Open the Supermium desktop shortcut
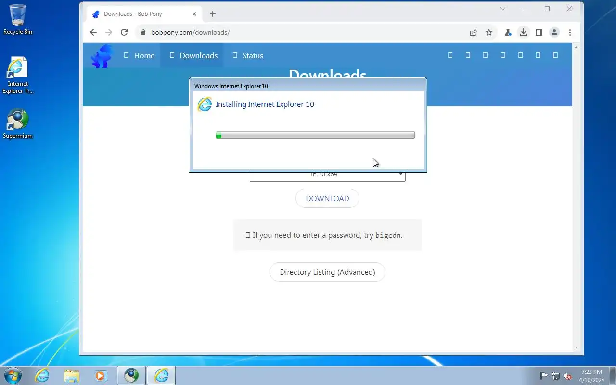This screenshot has height=385, width=616. pyautogui.click(x=18, y=124)
